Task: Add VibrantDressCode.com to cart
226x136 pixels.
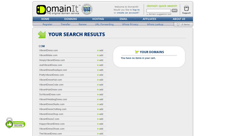Action: [100, 85]
